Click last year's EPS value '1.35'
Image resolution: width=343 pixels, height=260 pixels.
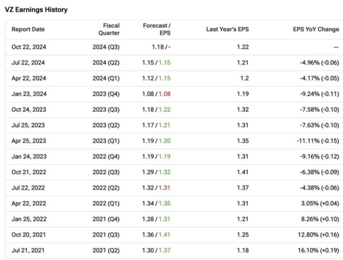coord(243,141)
